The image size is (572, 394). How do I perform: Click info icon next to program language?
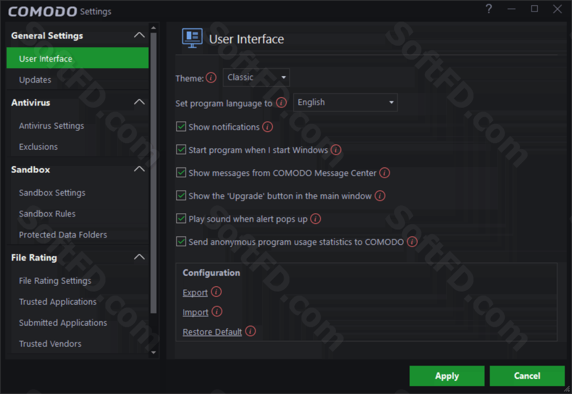(281, 103)
